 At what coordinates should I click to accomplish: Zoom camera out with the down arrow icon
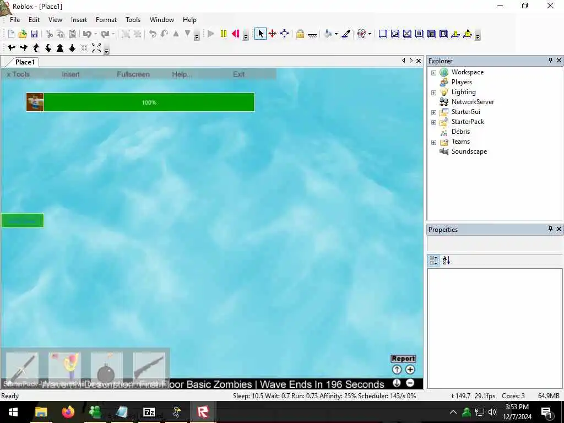pyautogui.click(x=72, y=48)
